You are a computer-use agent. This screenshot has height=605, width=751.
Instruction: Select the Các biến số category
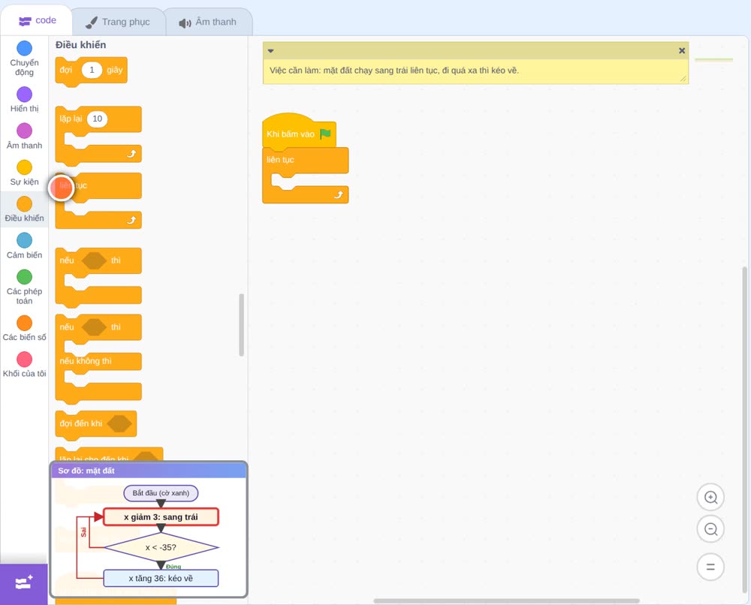[25, 328]
